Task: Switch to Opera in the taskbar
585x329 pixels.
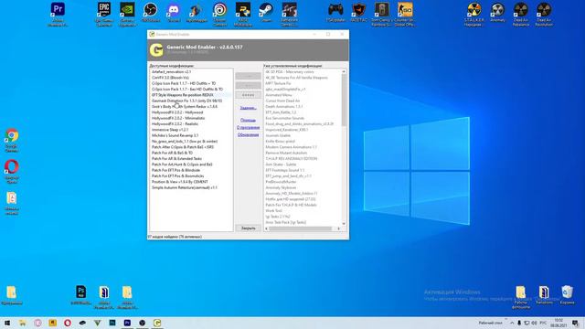Action: point(68,323)
